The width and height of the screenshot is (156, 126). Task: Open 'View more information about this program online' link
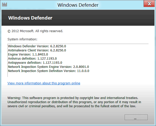44,83
